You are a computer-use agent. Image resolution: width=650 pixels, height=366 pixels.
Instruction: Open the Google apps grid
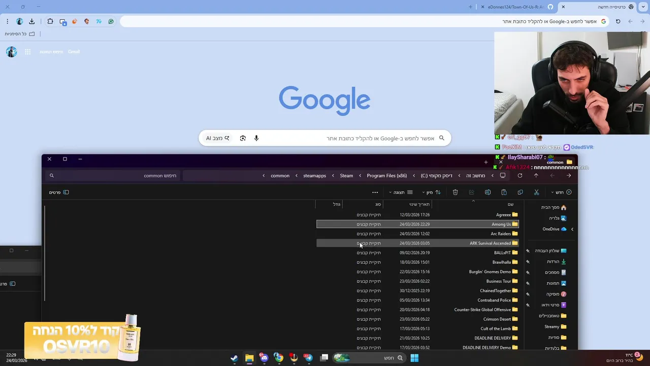[28, 52]
